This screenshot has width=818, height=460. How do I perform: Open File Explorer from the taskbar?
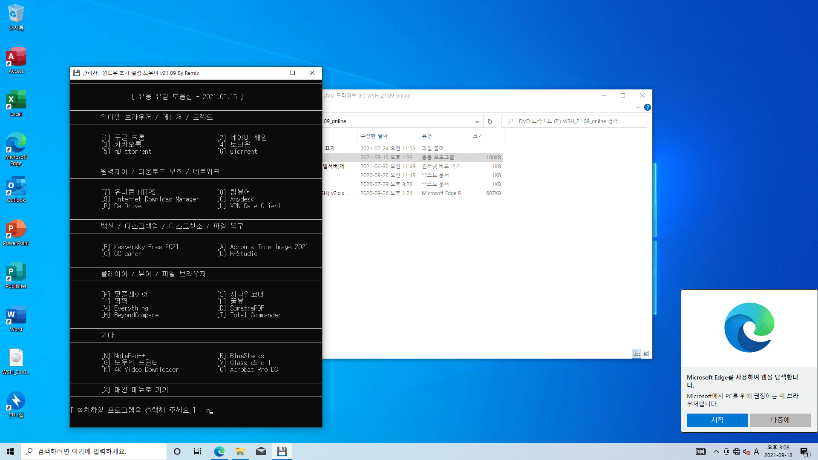pos(240,451)
